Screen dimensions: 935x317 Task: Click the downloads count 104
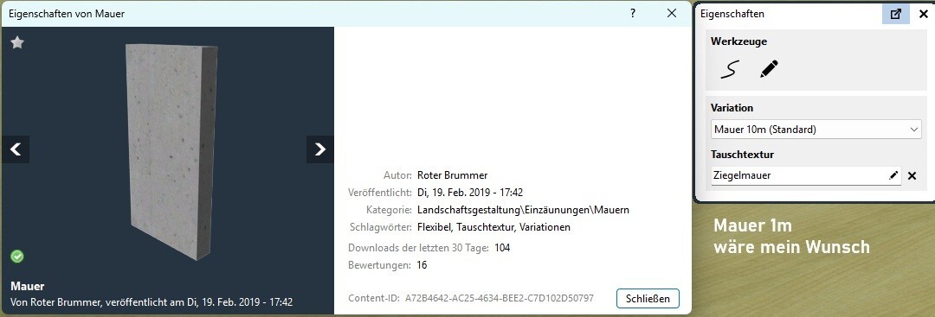coord(502,247)
